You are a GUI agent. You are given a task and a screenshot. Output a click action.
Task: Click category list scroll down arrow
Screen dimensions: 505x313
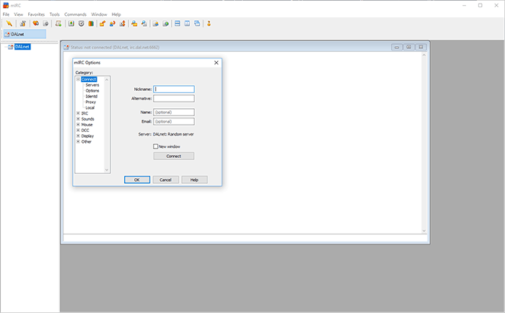pos(107,170)
